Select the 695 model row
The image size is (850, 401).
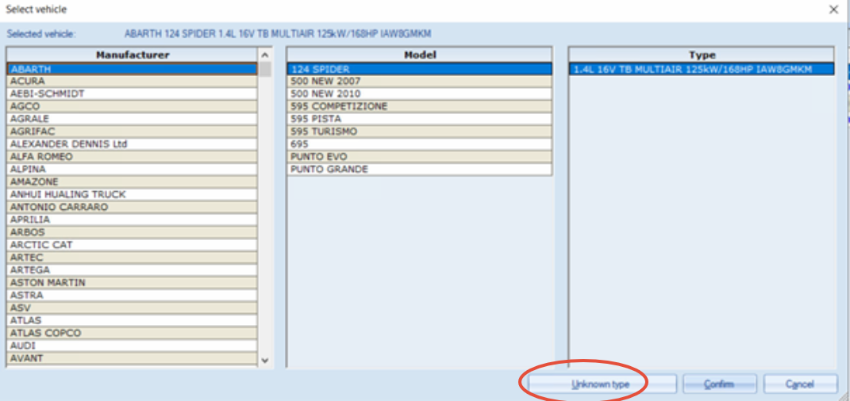coord(420,144)
